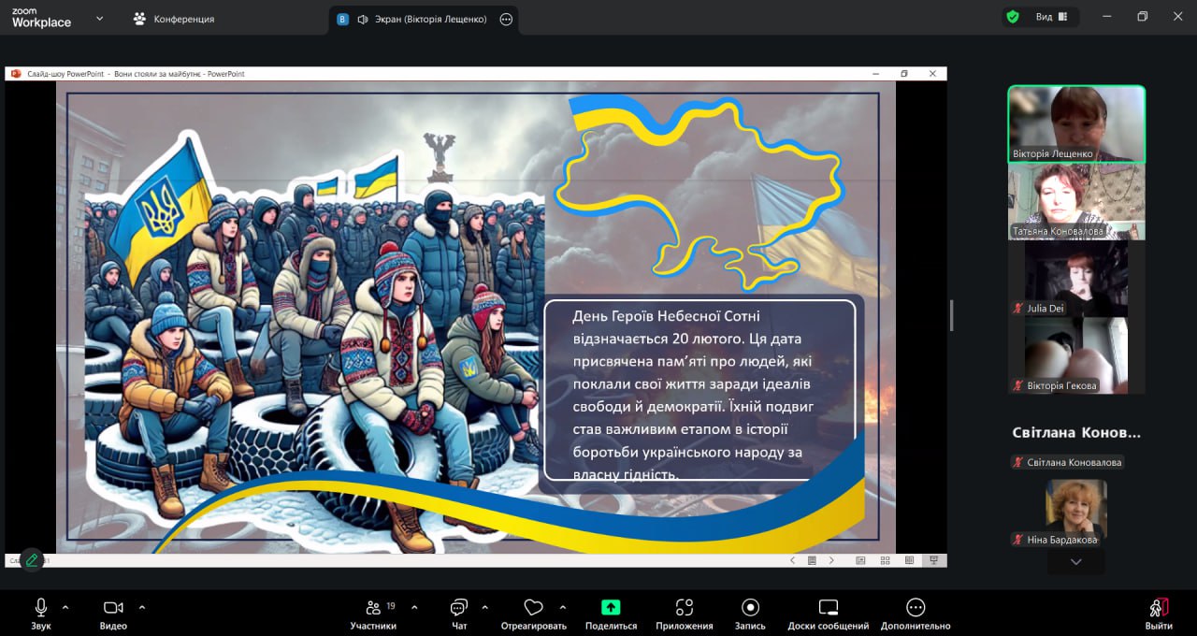Expand video options arrow next to Видео

click(x=142, y=607)
